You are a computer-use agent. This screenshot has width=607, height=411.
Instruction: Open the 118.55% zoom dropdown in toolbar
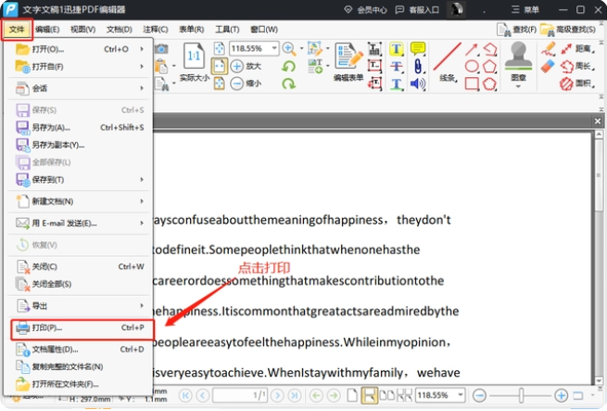[254, 48]
